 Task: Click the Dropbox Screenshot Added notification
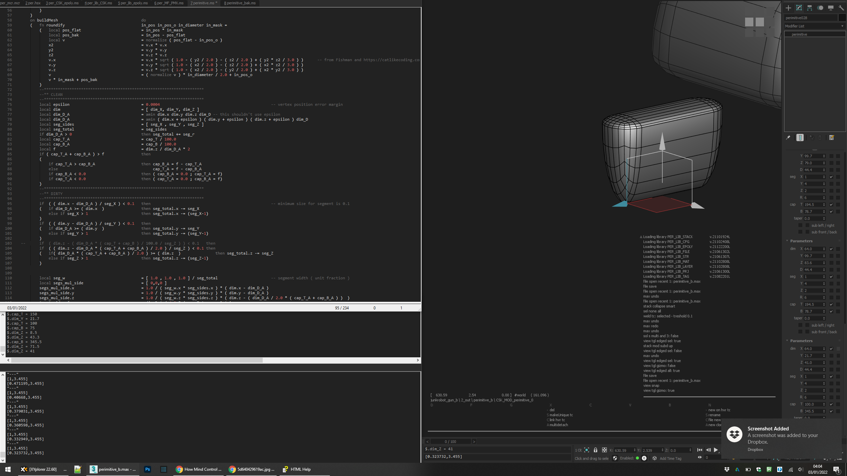click(781, 439)
